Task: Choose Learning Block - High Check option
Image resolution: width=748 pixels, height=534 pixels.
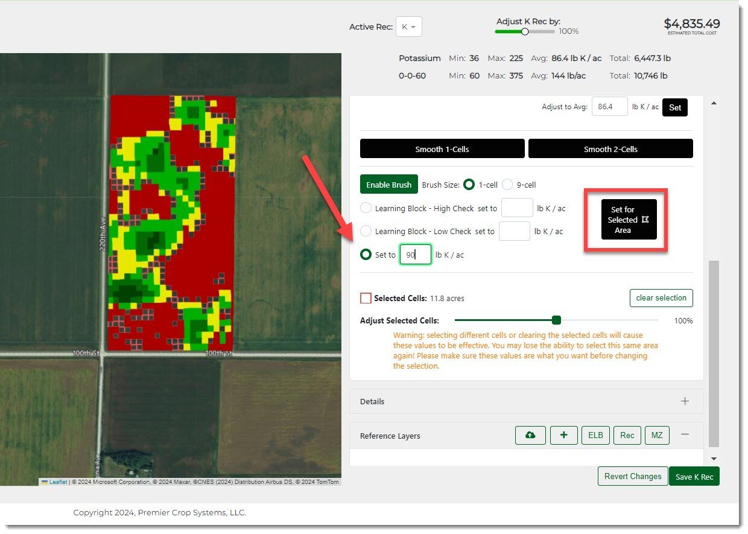Action: point(366,208)
